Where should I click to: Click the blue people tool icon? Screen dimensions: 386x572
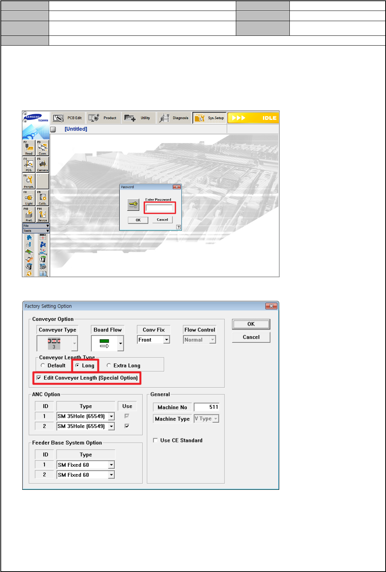(43, 244)
